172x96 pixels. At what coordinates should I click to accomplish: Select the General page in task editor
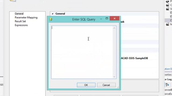tap(19, 14)
